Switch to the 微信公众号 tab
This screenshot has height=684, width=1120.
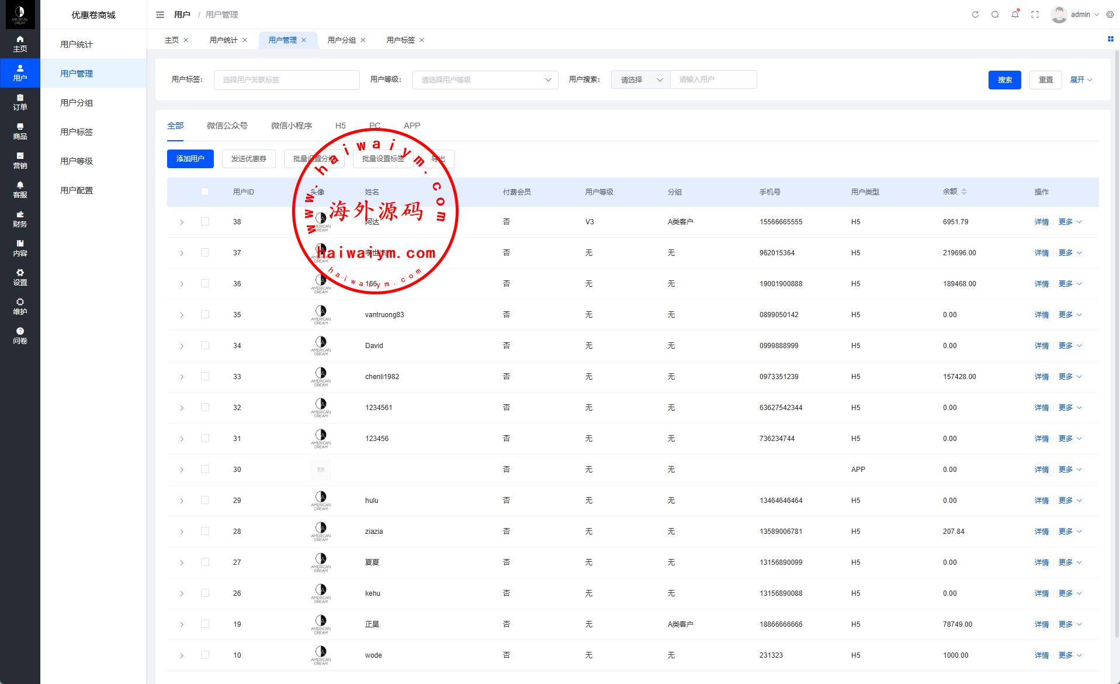227,126
